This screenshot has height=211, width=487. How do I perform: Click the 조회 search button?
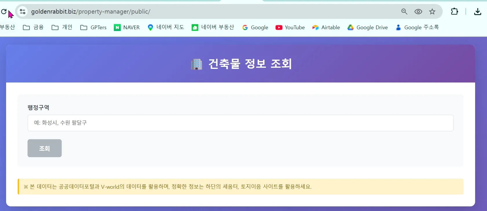[45, 148]
